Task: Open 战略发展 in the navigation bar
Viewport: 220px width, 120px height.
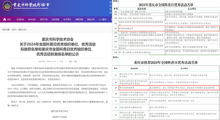Action: (79, 20)
